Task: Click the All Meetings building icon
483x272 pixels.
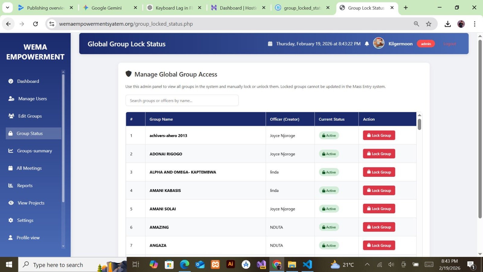Action: (11, 168)
